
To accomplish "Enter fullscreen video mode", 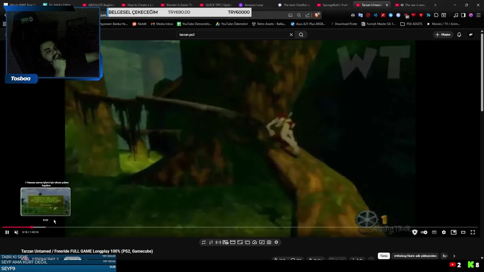I will [473, 232].
